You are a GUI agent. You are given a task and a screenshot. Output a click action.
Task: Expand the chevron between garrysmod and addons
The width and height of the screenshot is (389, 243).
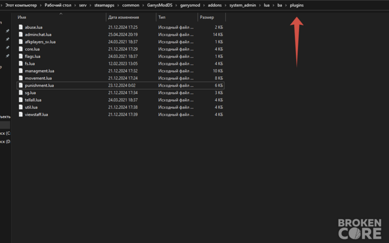204,5
